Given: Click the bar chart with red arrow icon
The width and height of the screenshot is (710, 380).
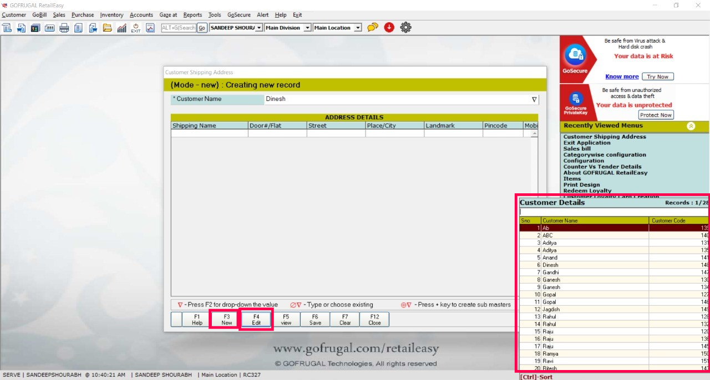Looking at the screenshot, I should point(121,28).
